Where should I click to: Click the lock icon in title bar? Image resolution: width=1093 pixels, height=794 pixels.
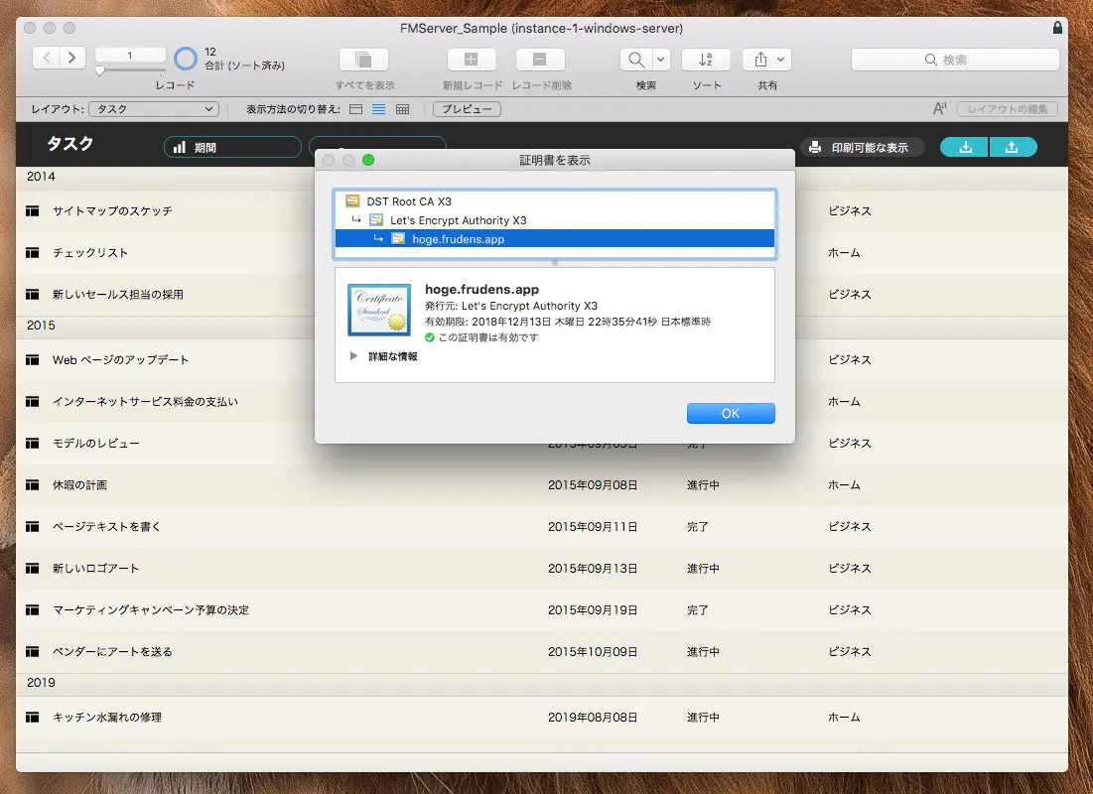tap(1057, 28)
